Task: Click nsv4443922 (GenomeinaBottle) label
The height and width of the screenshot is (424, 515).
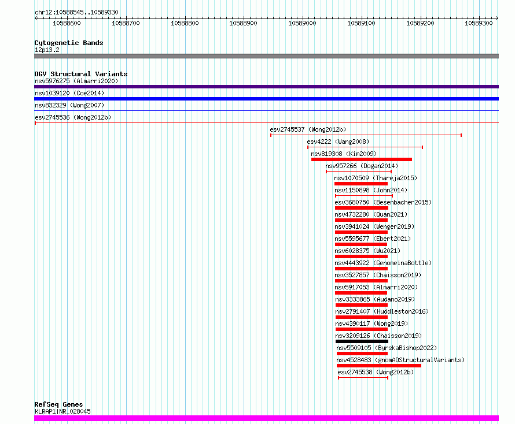Action: click(x=383, y=263)
